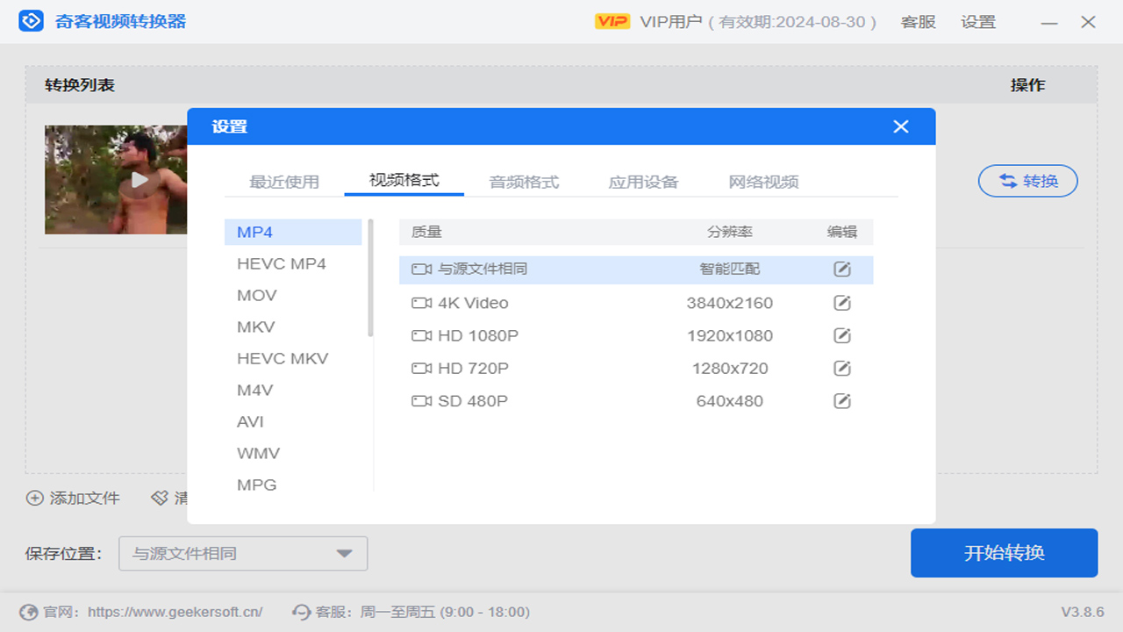The height and width of the screenshot is (632, 1123).
Task: Open the 保存位置 save location dropdown
Action: point(242,553)
